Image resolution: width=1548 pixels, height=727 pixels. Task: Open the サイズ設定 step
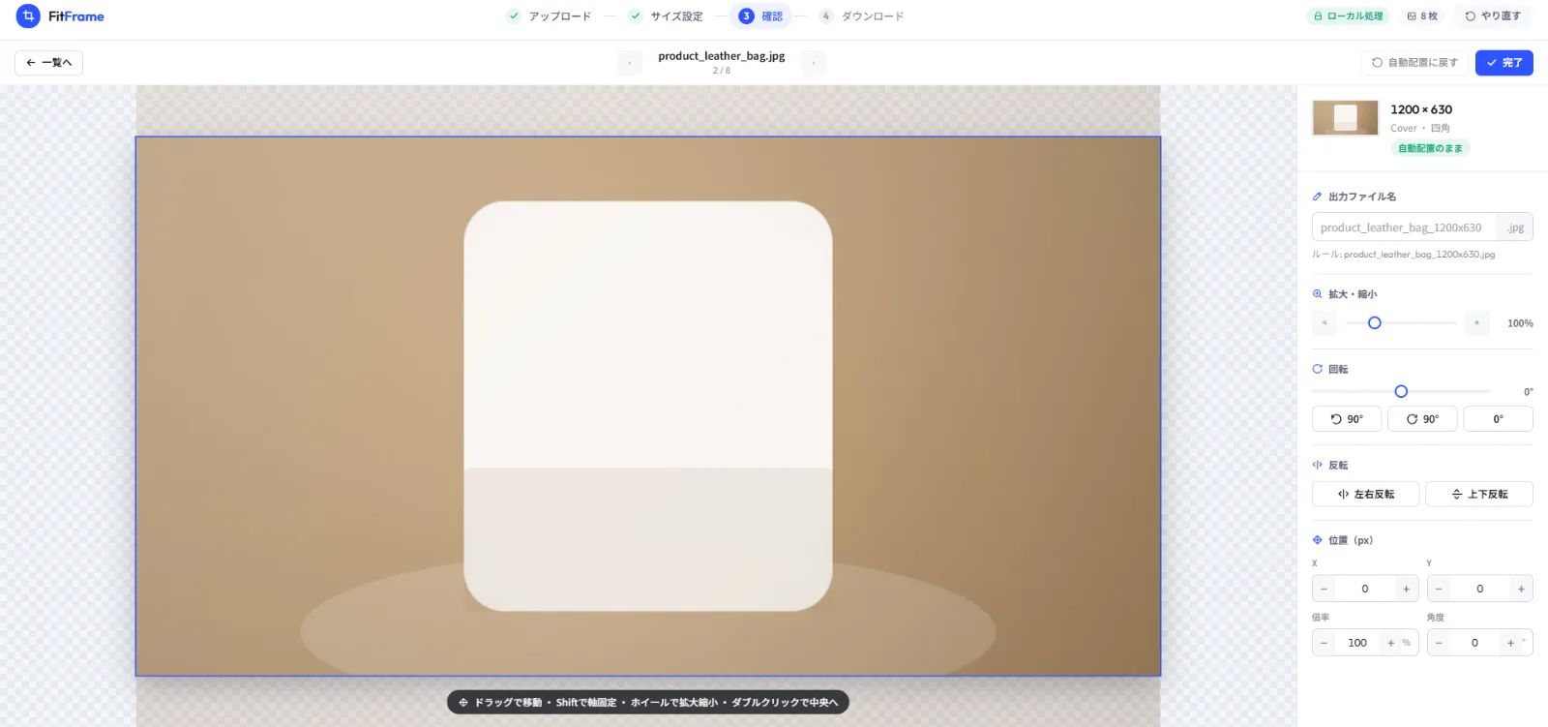point(666,16)
